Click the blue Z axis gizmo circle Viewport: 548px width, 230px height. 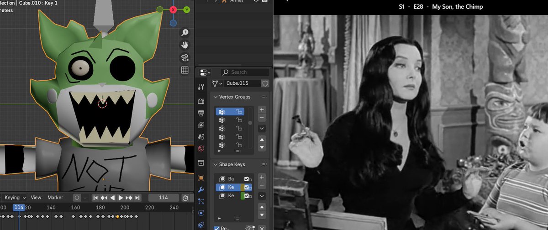pyautogui.click(x=174, y=23)
